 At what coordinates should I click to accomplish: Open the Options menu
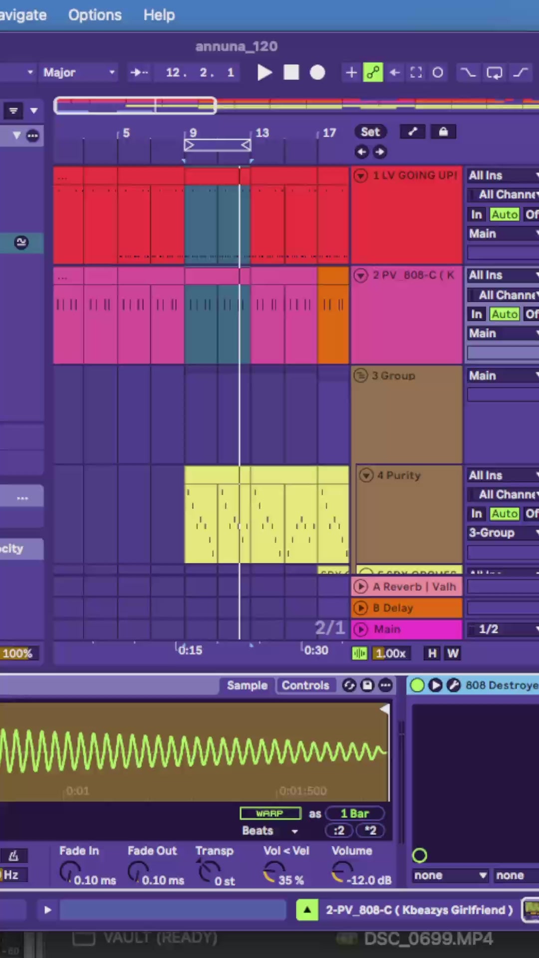click(95, 15)
